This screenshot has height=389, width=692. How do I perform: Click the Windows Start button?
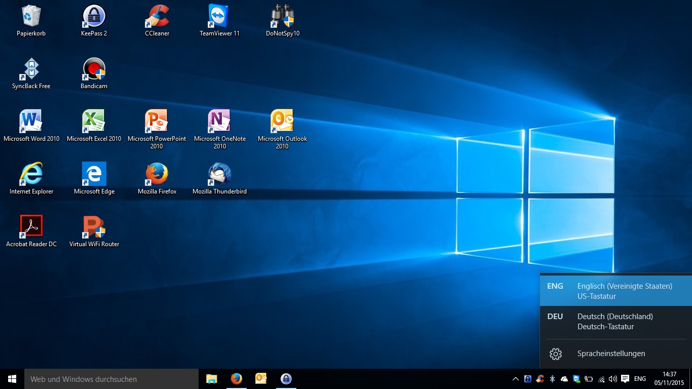tap(11, 378)
